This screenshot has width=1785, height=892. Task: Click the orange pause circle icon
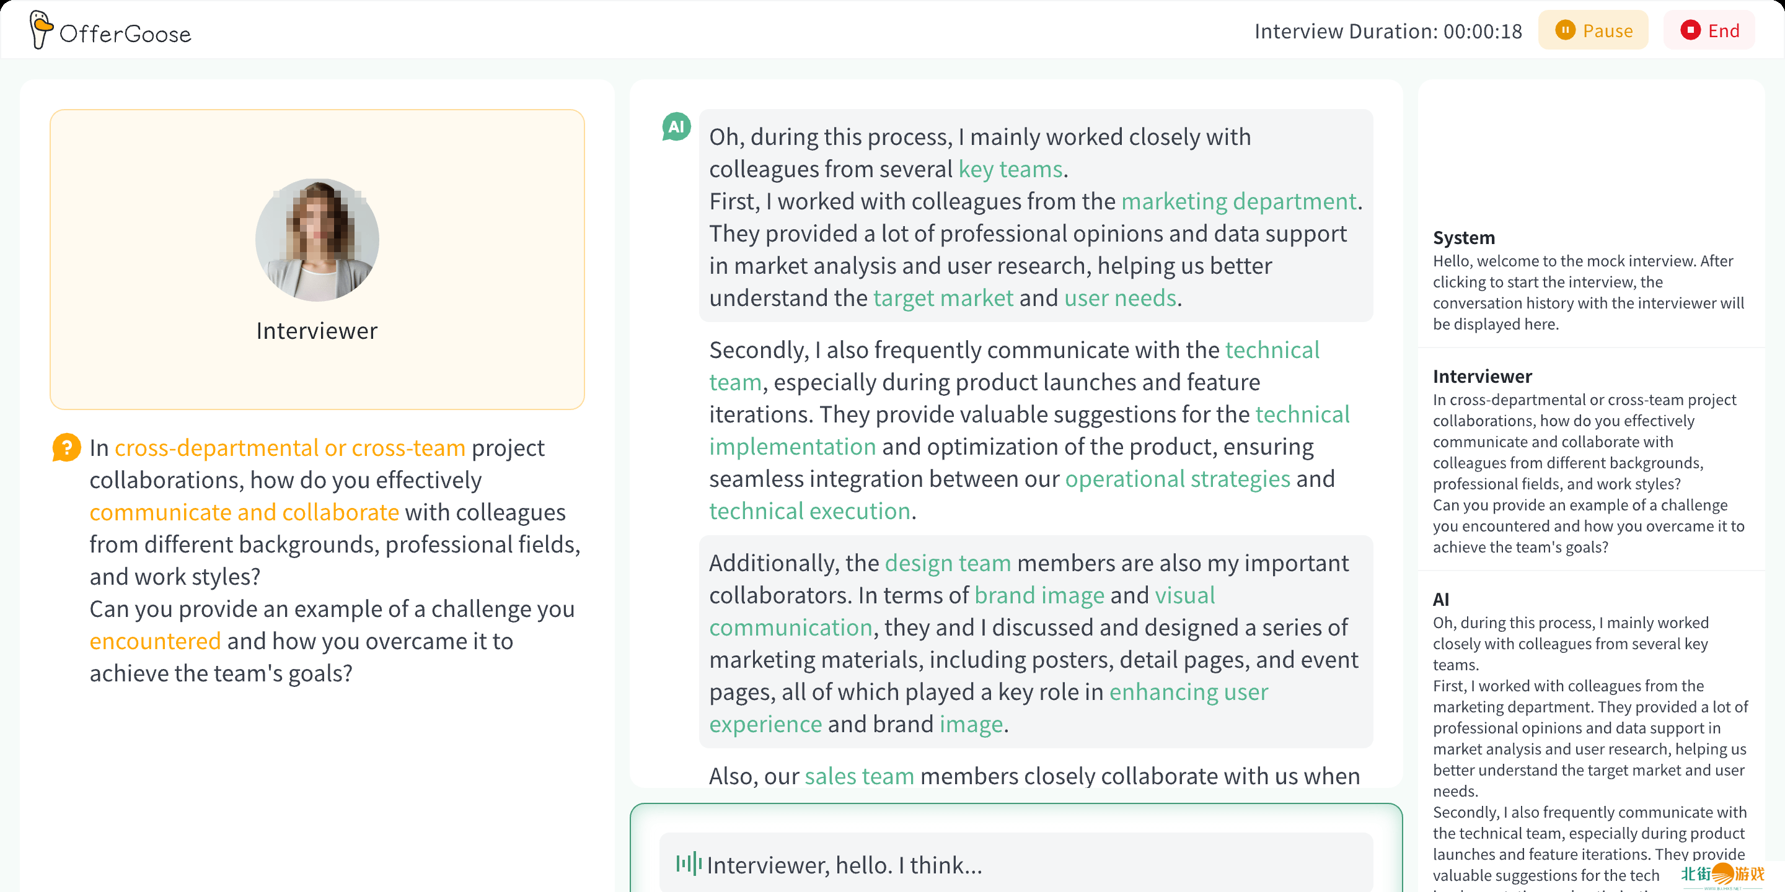[1564, 30]
